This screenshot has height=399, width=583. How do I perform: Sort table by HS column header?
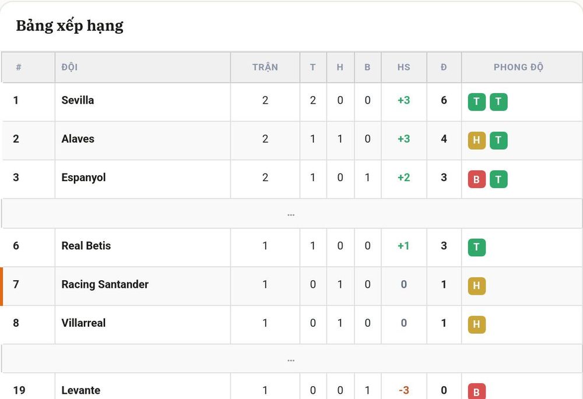[x=404, y=67]
